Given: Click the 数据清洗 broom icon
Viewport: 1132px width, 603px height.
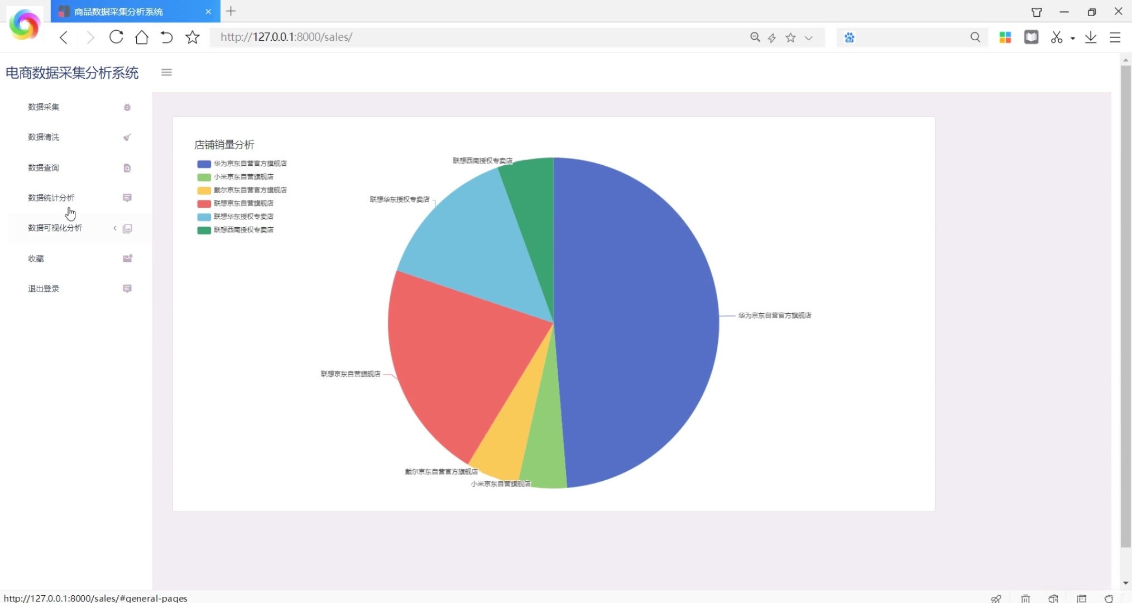Looking at the screenshot, I should tap(127, 137).
